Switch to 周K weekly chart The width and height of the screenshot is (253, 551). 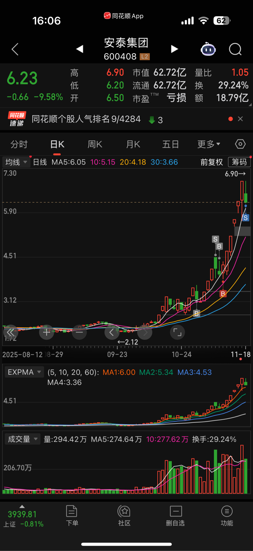point(95,145)
